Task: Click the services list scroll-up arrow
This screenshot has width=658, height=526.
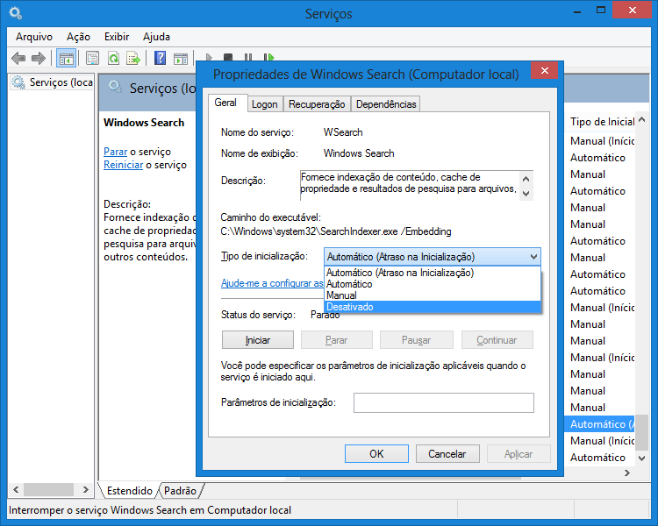Action: (x=641, y=120)
